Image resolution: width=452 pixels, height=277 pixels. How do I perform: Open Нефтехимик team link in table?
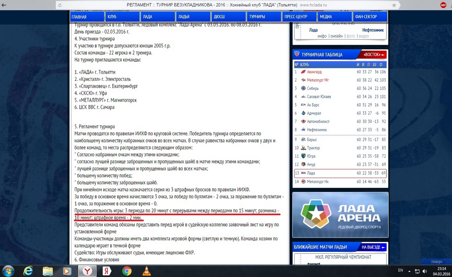click(x=317, y=130)
